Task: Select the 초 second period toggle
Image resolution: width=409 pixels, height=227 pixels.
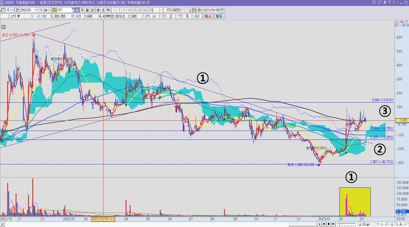Action: (103, 10)
